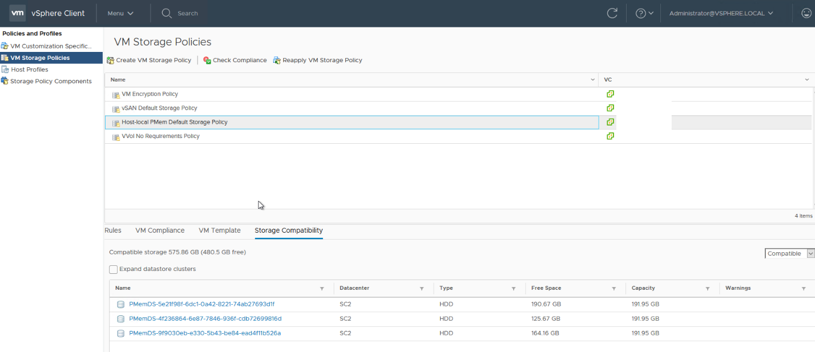Click the Check Compliance icon

tap(207, 60)
